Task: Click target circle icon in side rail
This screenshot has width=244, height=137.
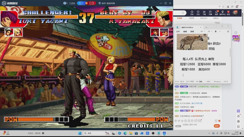Action: point(238,121)
